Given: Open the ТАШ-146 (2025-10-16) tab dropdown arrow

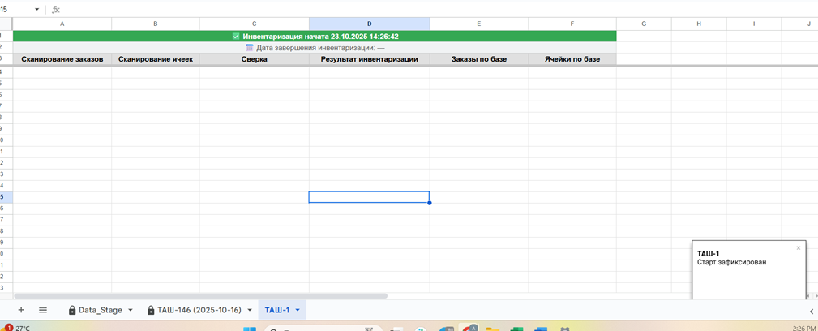Looking at the screenshot, I should [250, 310].
